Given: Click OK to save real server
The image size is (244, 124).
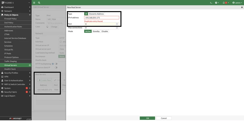Looking at the screenshot, I should pyautogui.click(x=147, y=118).
